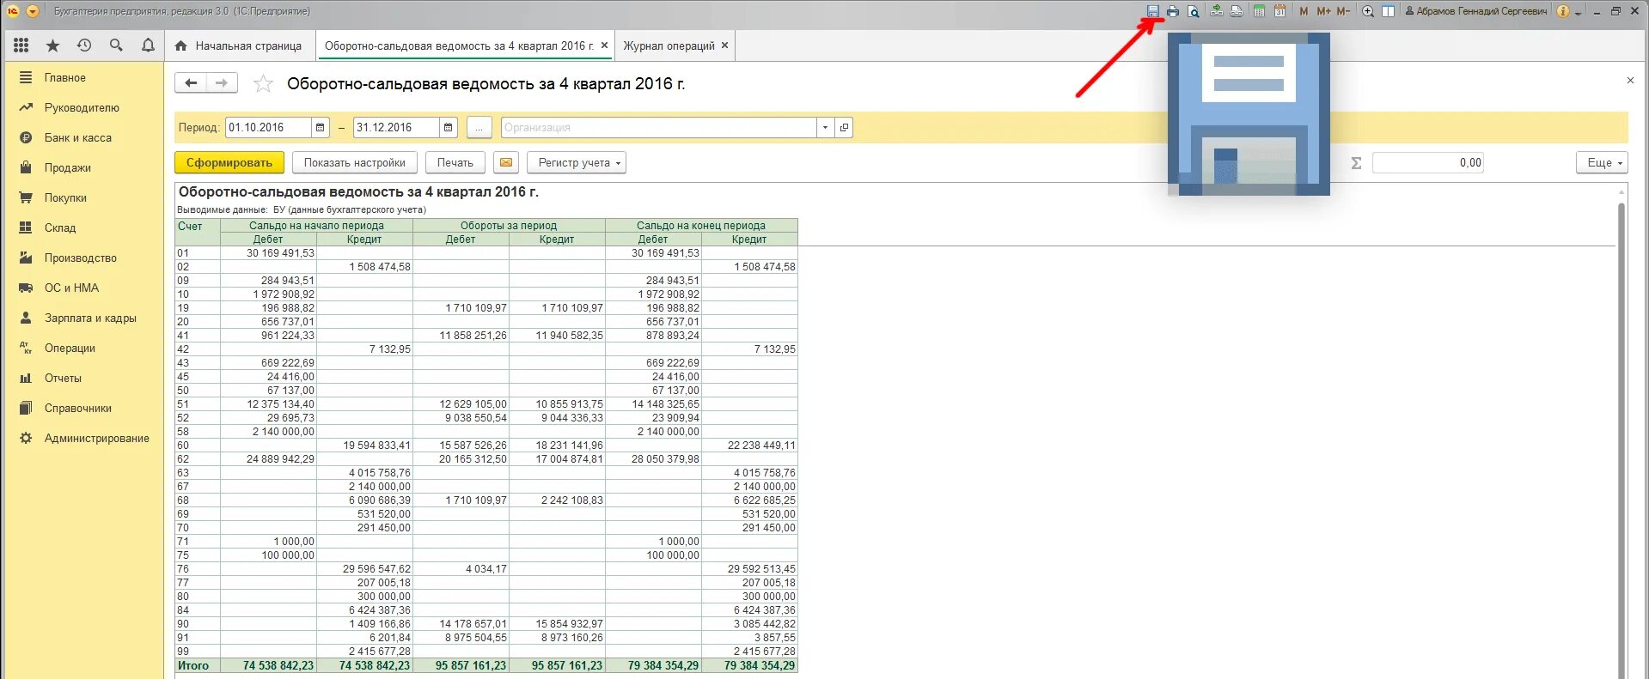Click the Print icon in title bar

click(1173, 11)
